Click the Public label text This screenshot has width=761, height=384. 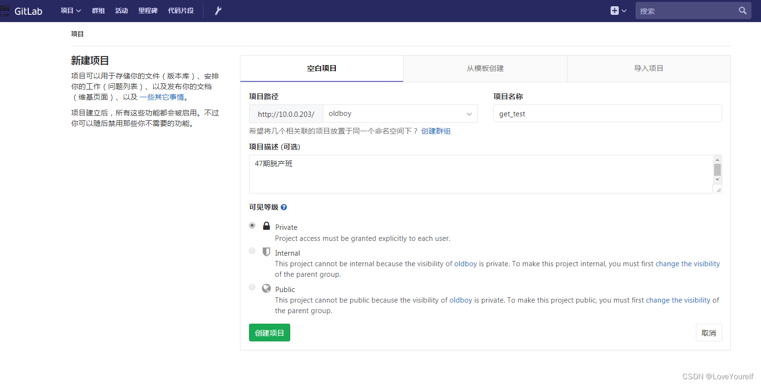coord(285,290)
